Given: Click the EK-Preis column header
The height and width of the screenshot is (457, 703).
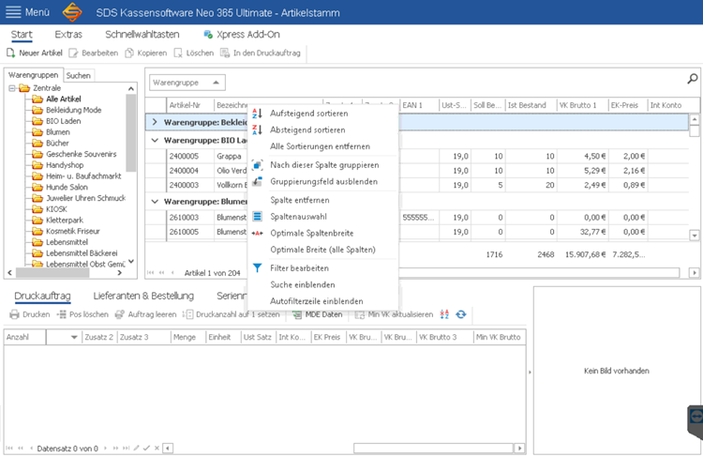Looking at the screenshot, I should [x=628, y=105].
